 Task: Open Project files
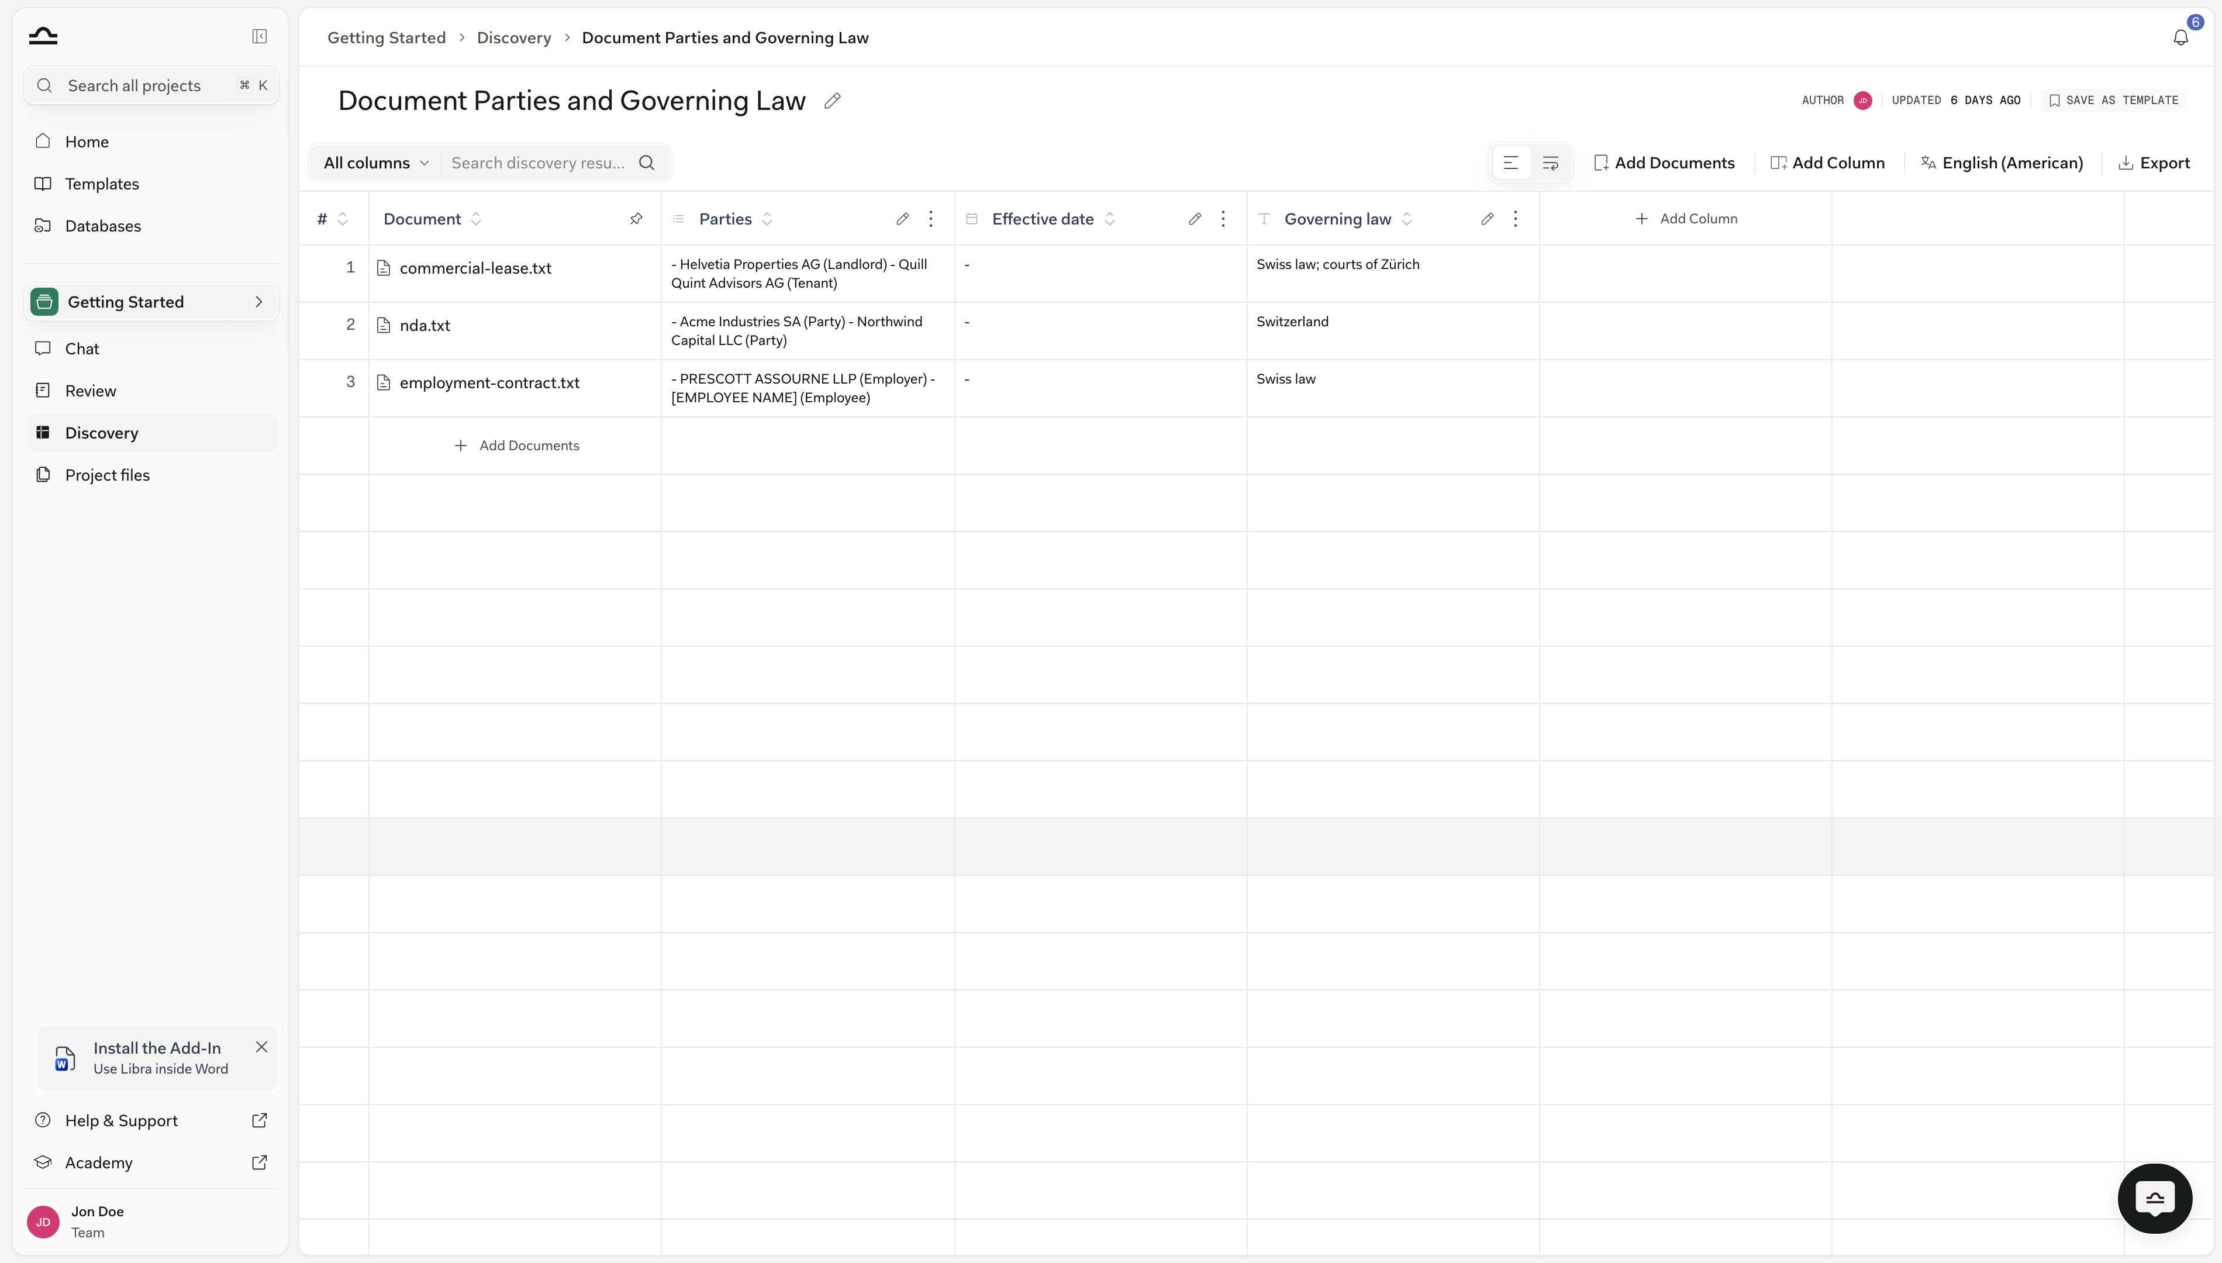coord(151,474)
